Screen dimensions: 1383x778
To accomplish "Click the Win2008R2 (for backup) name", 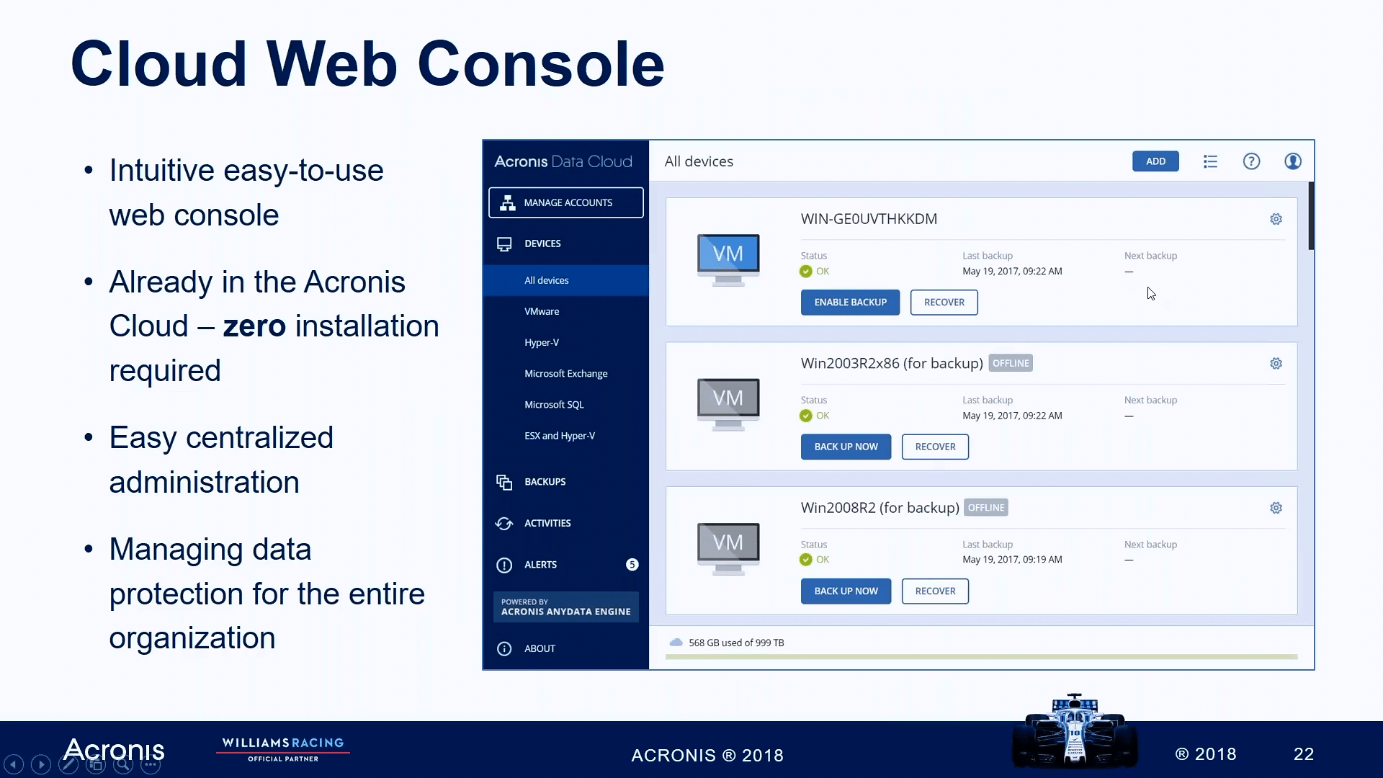I will [x=880, y=508].
